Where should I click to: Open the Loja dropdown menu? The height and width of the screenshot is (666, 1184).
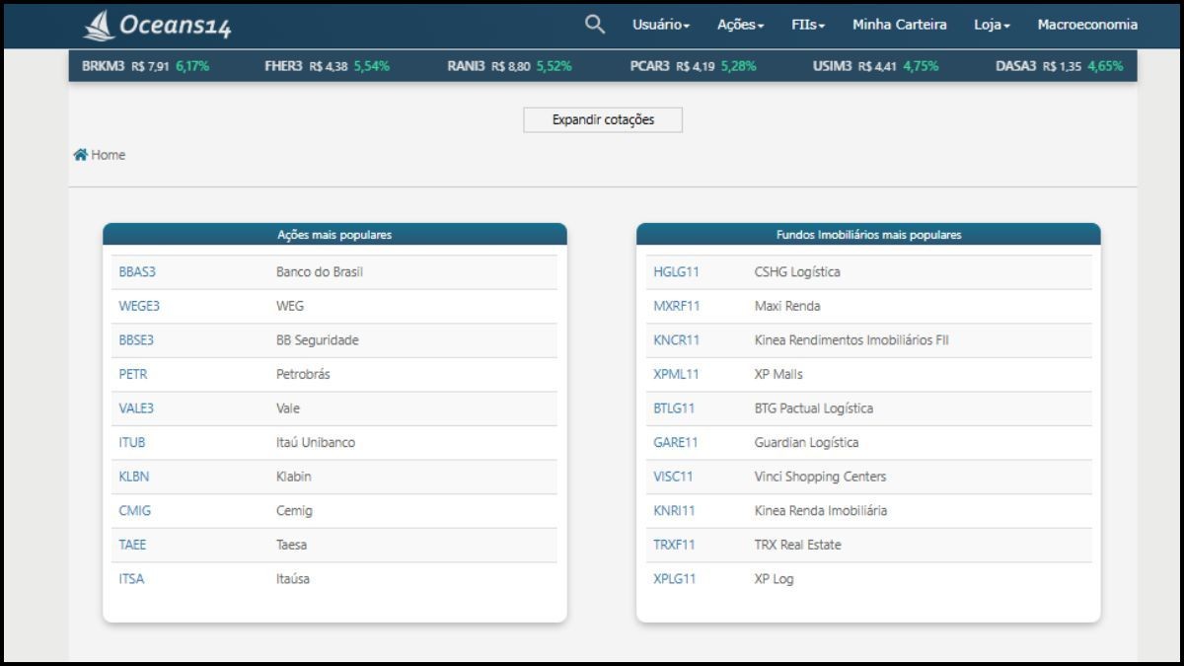pyautogui.click(x=992, y=25)
